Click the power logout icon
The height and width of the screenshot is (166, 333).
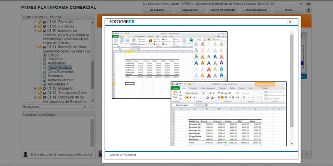[308, 10]
